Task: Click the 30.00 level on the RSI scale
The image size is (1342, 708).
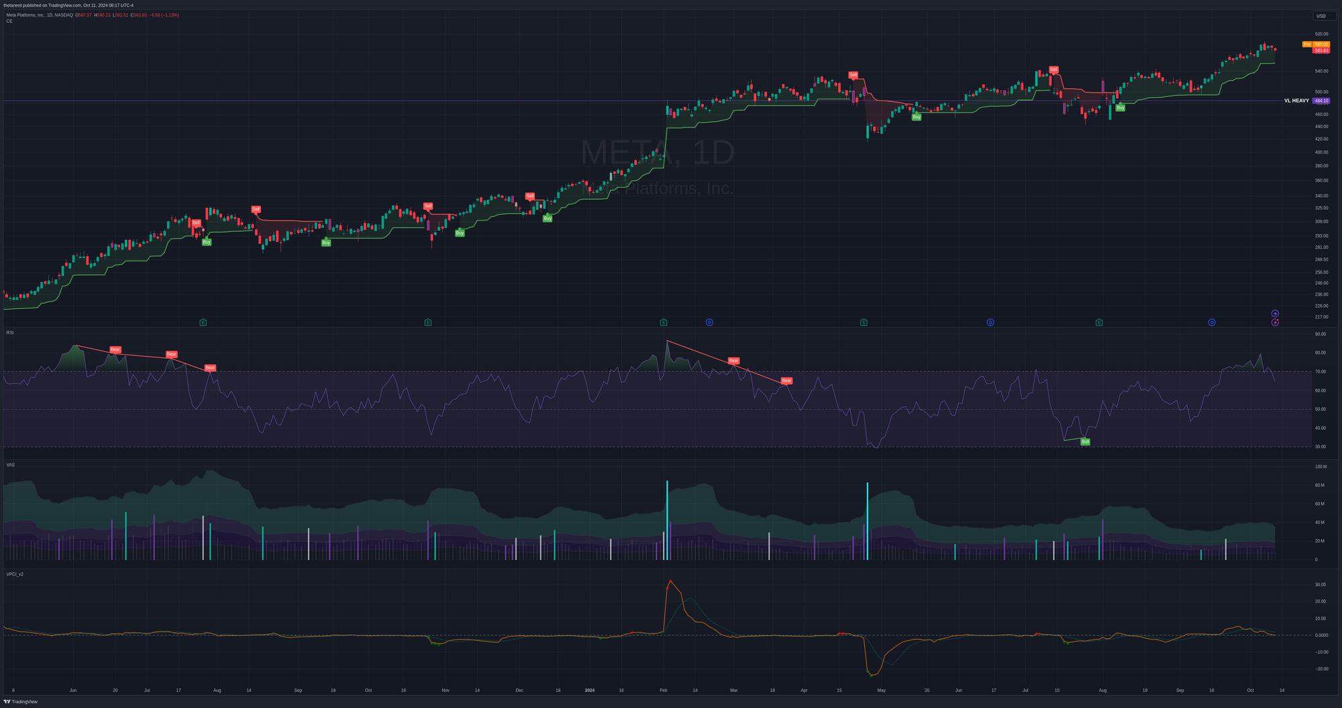Action: click(1320, 447)
